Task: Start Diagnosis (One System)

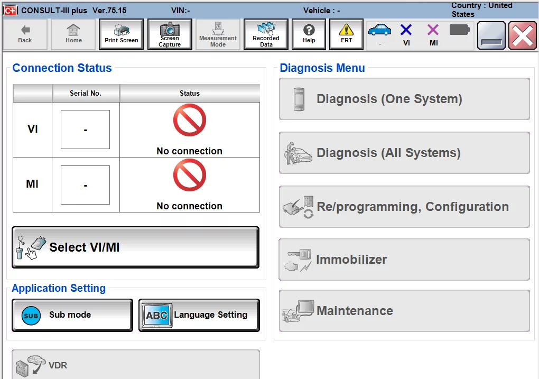Action: pyautogui.click(x=404, y=99)
